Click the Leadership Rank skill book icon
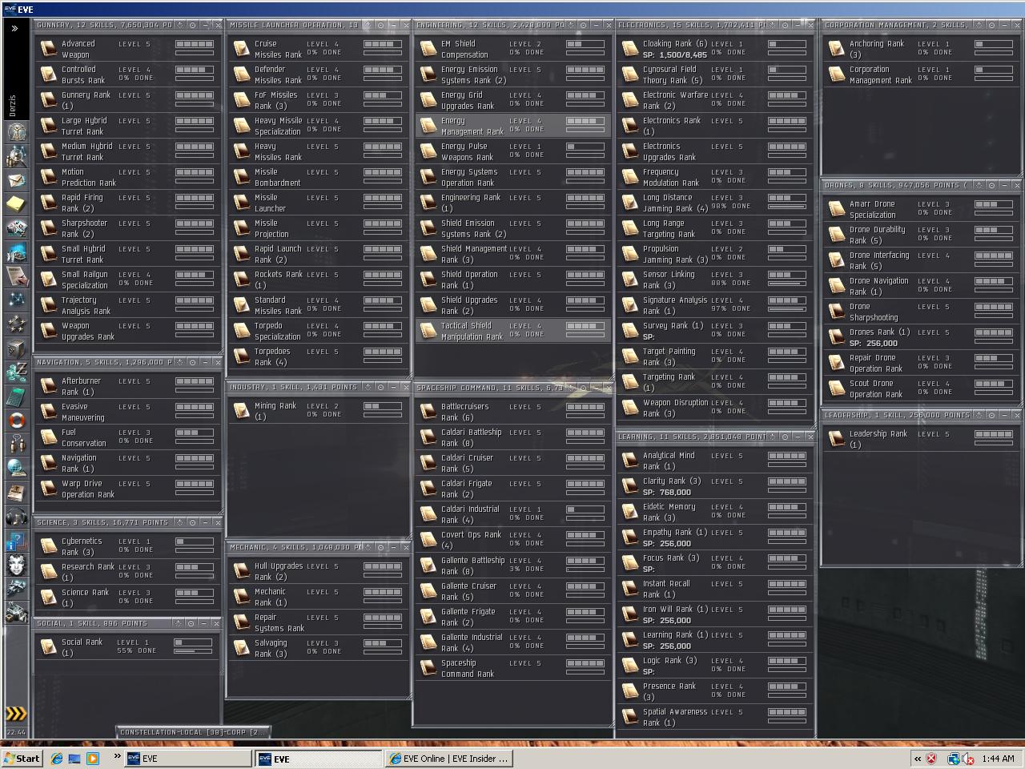Viewport: 1025px width, 769px height. [836, 439]
